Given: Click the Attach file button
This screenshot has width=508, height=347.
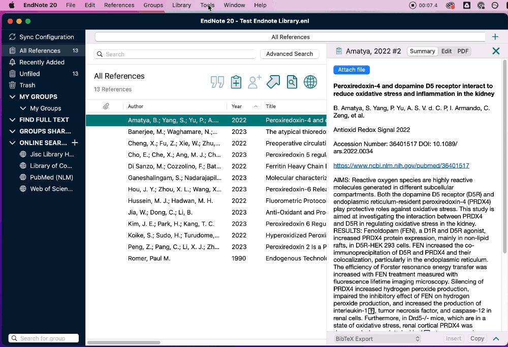Looking at the screenshot, I should pyautogui.click(x=351, y=70).
